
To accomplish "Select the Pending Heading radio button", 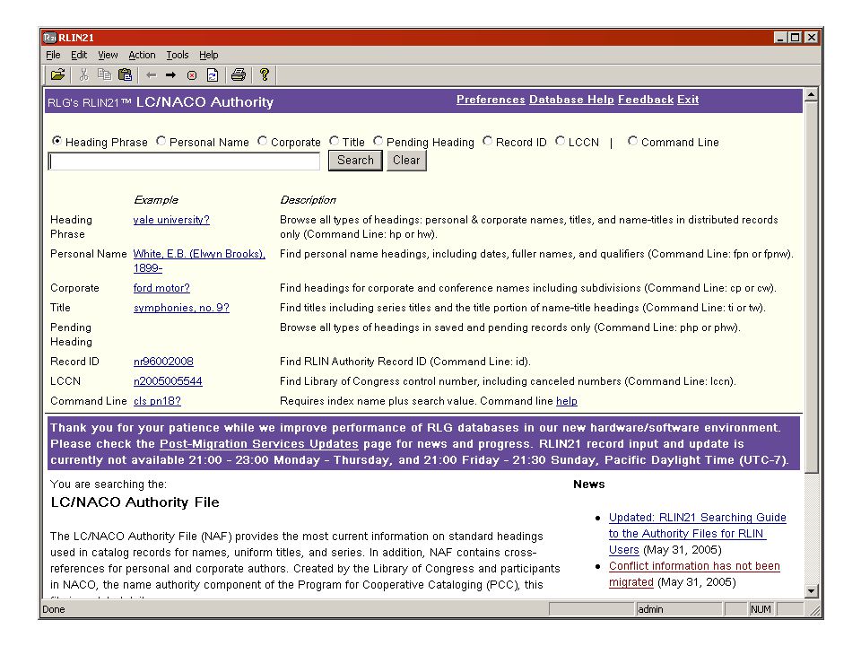I will (x=378, y=141).
